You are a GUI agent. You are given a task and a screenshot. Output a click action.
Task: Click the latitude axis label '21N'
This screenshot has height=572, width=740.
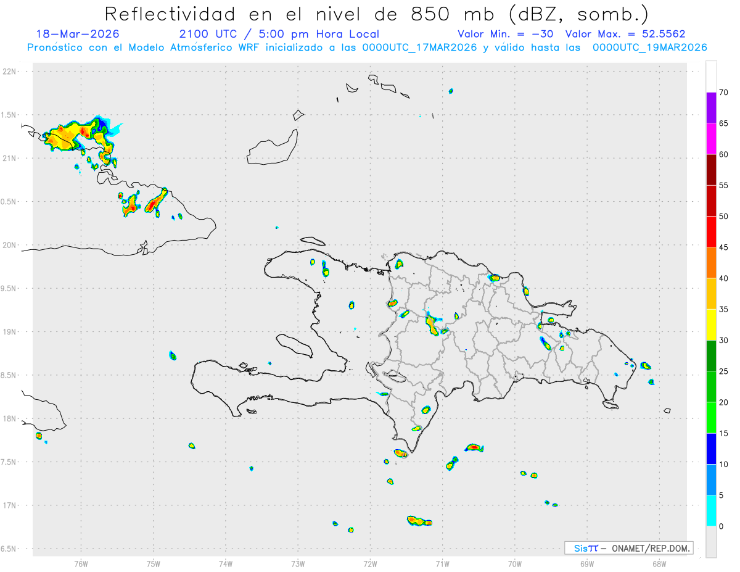click(10, 159)
